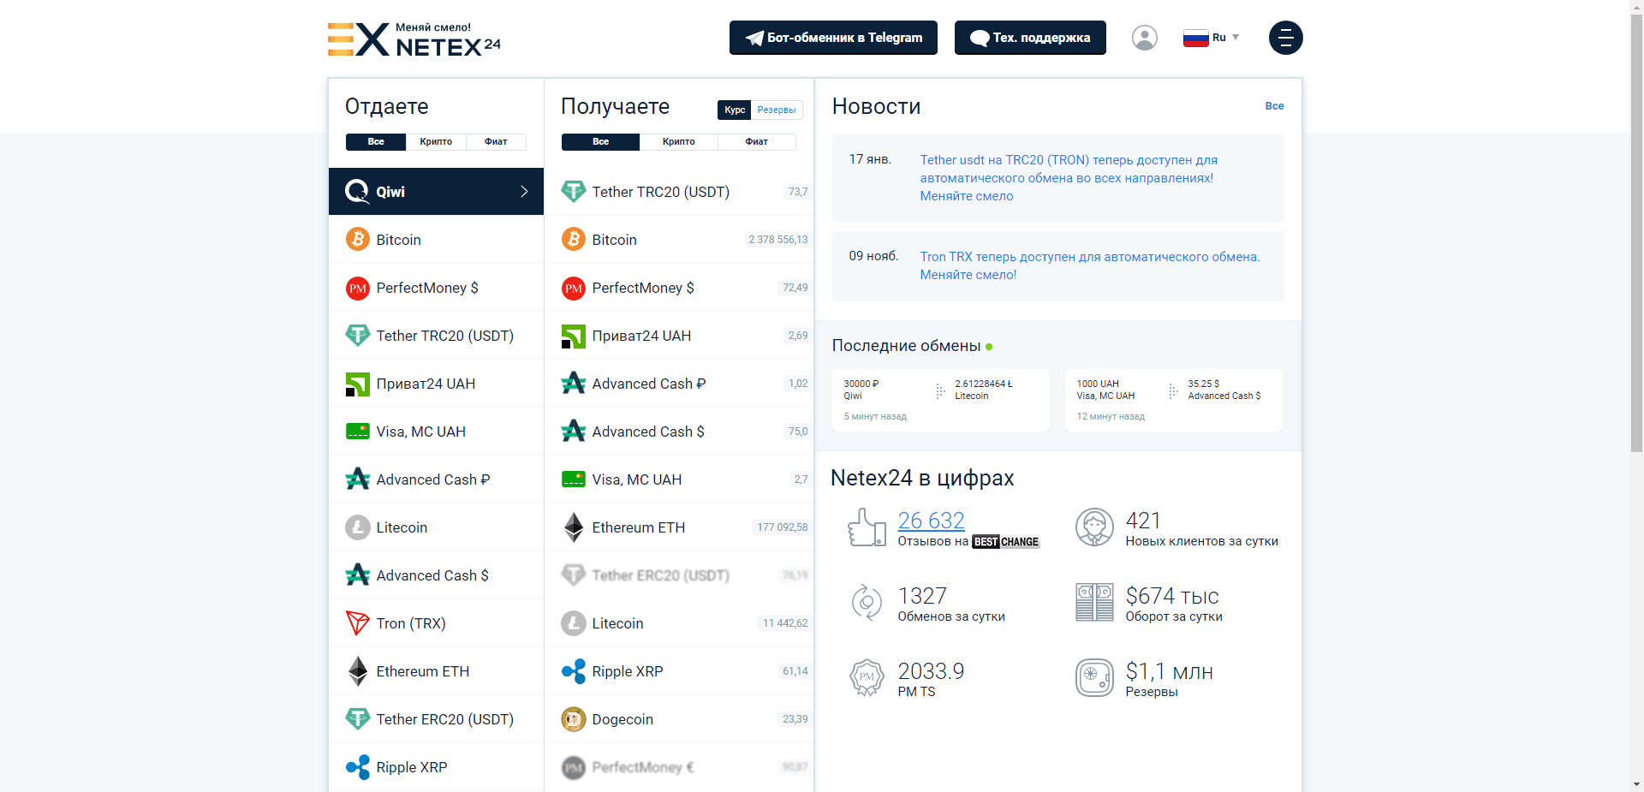View all news via Все link
This screenshot has width=1644, height=792.
(x=1273, y=106)
